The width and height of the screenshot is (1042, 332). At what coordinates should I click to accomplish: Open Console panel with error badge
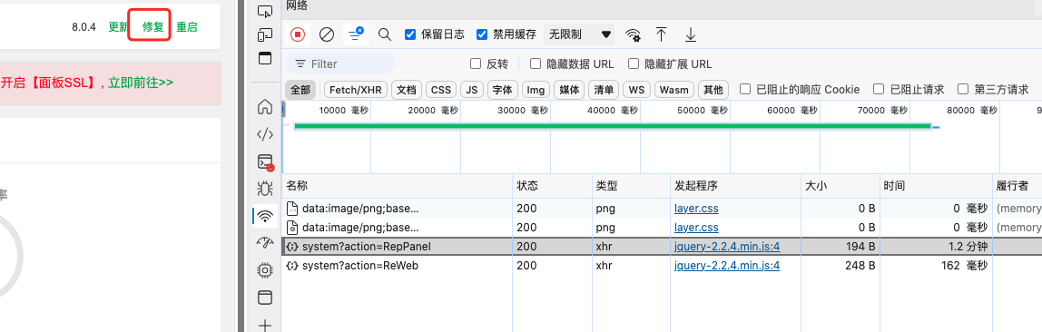[265, 162]
